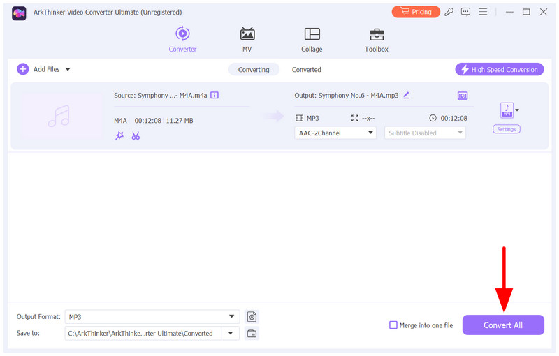Open the Toolbox tab
Screen dimensions: 559x356
click(377, 39)
